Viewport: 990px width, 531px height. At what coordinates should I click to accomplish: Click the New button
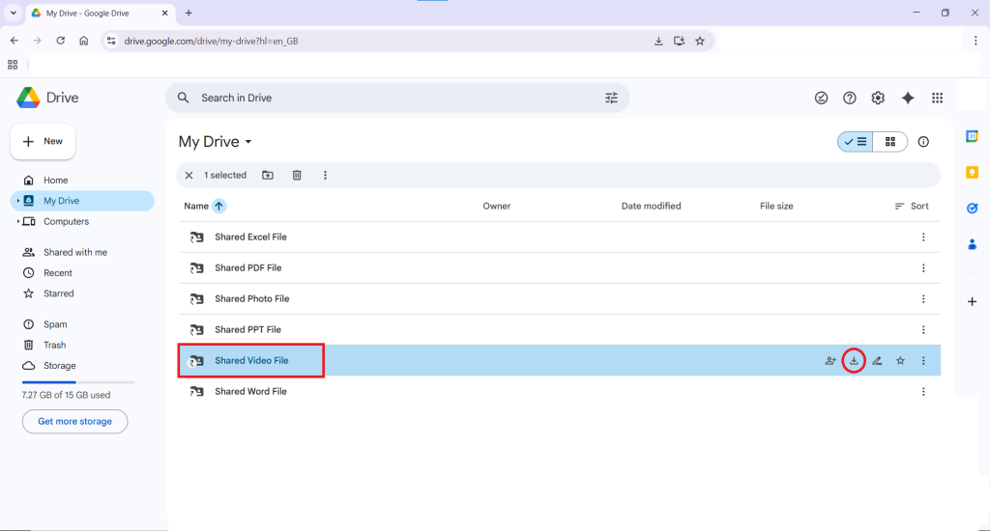[44, 141]
